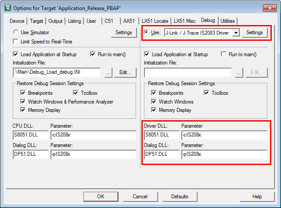Select the Debug tab
The width and height of the screenshot is (281, 208).
point(208,21)
